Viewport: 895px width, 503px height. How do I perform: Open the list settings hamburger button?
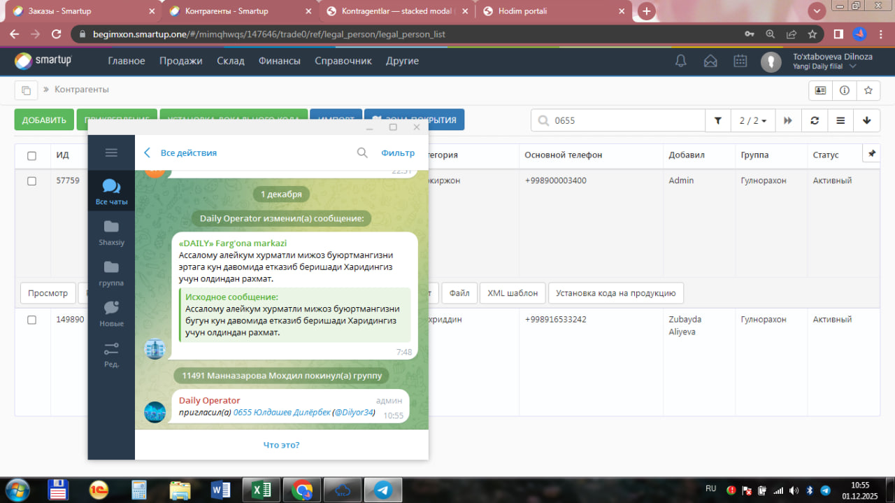(840, 120)
